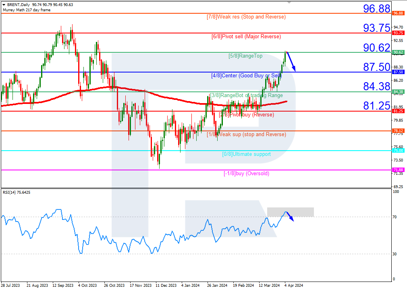The height and width of the screenshot is (290, 407).
Task: Click the 75.00 cyan price tag
Action: [x=398, y=151]
